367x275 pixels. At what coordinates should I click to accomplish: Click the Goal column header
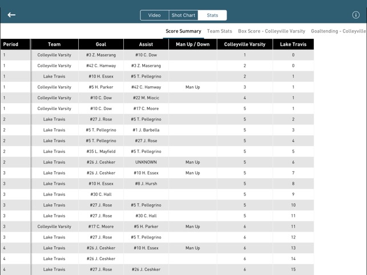coord(101,44)
